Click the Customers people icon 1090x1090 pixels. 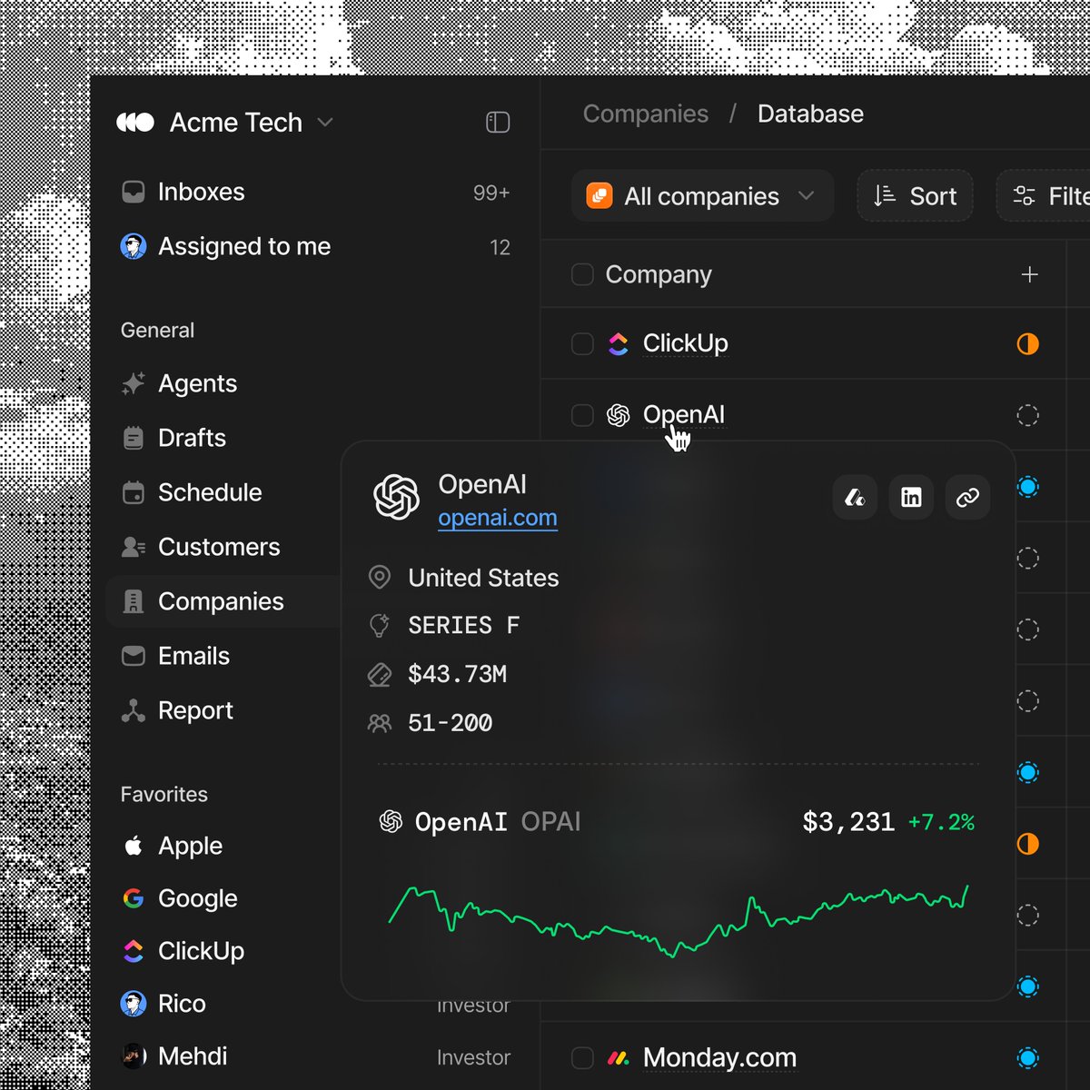[134, 547]
